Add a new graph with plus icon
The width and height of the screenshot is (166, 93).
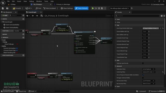[23, 19]
